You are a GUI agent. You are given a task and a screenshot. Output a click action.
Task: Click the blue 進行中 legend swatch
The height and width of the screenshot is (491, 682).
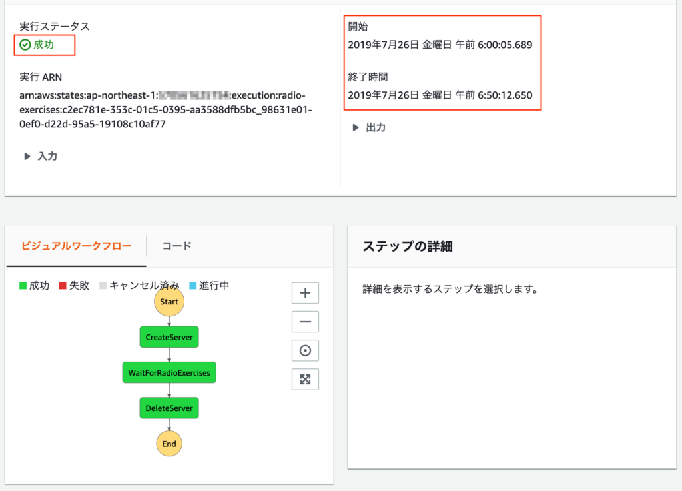193,286
